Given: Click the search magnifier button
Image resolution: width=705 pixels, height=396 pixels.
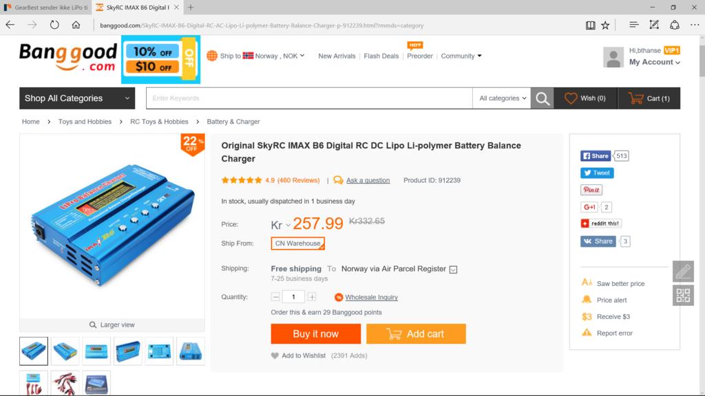Looking at the screenshot, I should (x=543, y=98).
